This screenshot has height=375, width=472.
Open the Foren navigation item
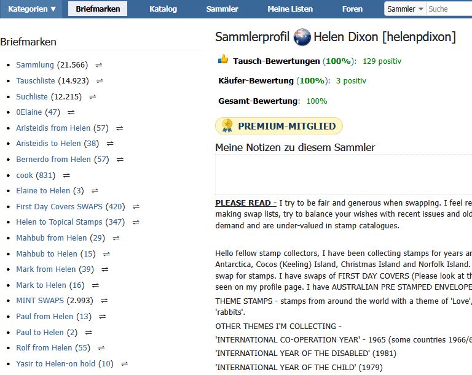[352, 9]
